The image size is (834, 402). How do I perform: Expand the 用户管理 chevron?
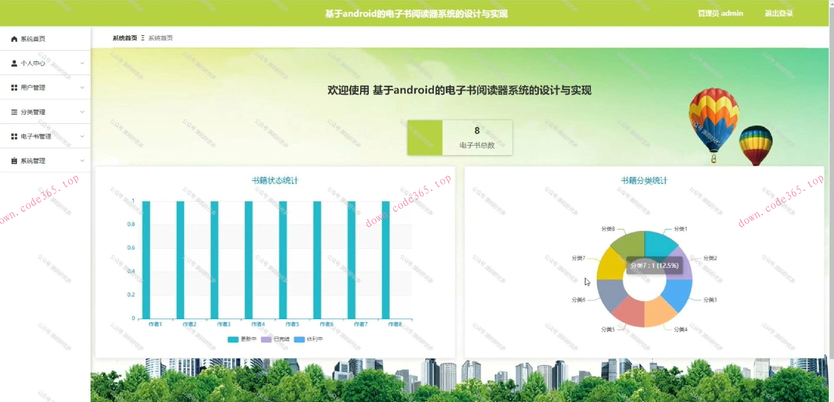pyautogui.click(x=82, y=88)
